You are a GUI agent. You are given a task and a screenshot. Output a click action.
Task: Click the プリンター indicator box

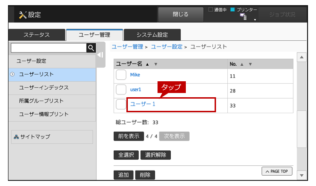point(233,10)
